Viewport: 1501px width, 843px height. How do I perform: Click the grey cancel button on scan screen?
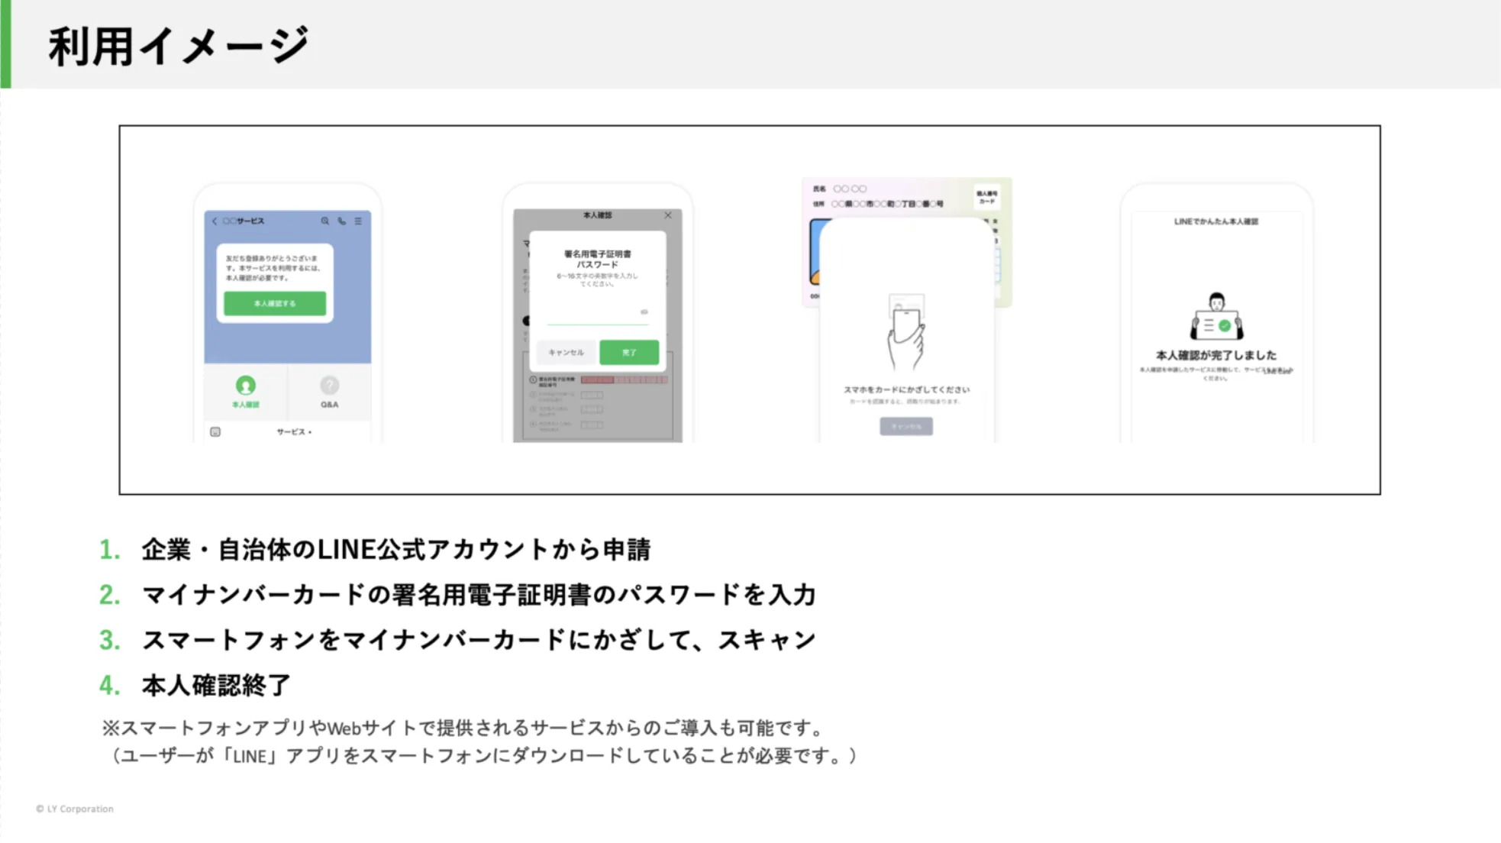(906, 426)
